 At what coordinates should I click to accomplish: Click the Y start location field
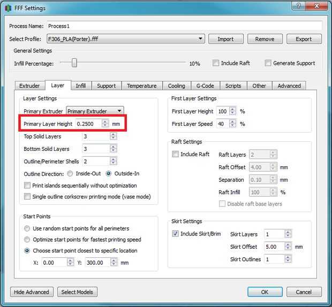(98, 263)
